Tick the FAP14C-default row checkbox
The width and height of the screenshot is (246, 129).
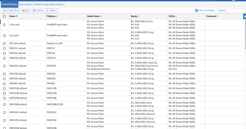4,53
